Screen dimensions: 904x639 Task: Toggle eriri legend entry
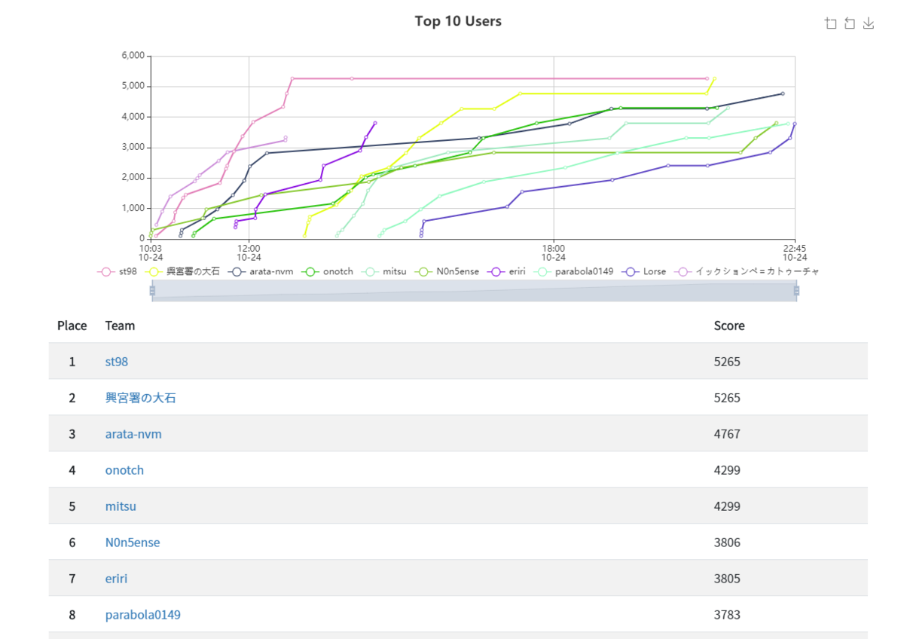point(505,271)
